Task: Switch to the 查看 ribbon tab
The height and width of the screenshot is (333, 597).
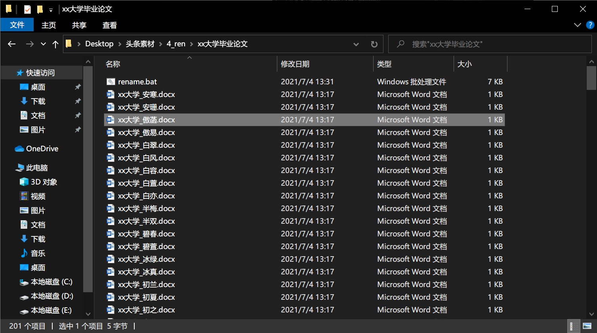Action: coord(110,25)
